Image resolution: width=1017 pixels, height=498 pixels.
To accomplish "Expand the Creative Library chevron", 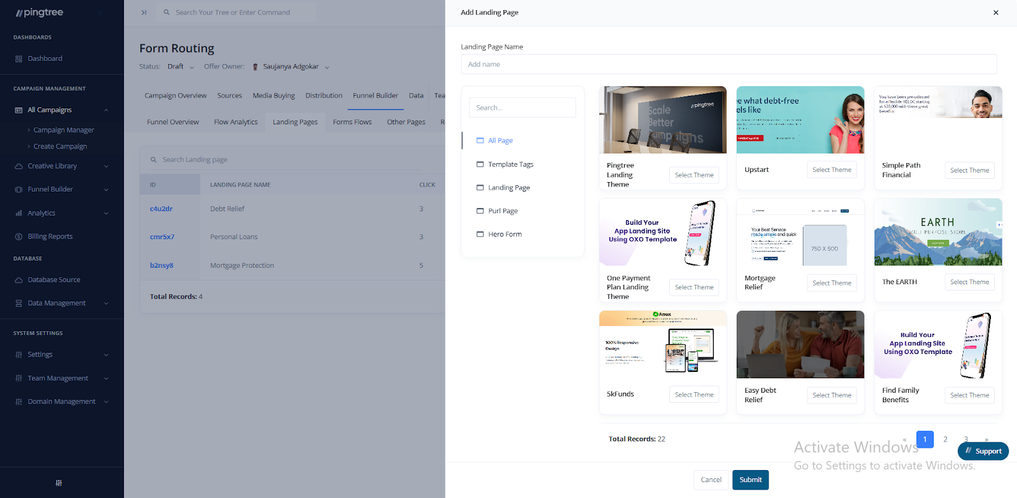I will tap(106, 166).
